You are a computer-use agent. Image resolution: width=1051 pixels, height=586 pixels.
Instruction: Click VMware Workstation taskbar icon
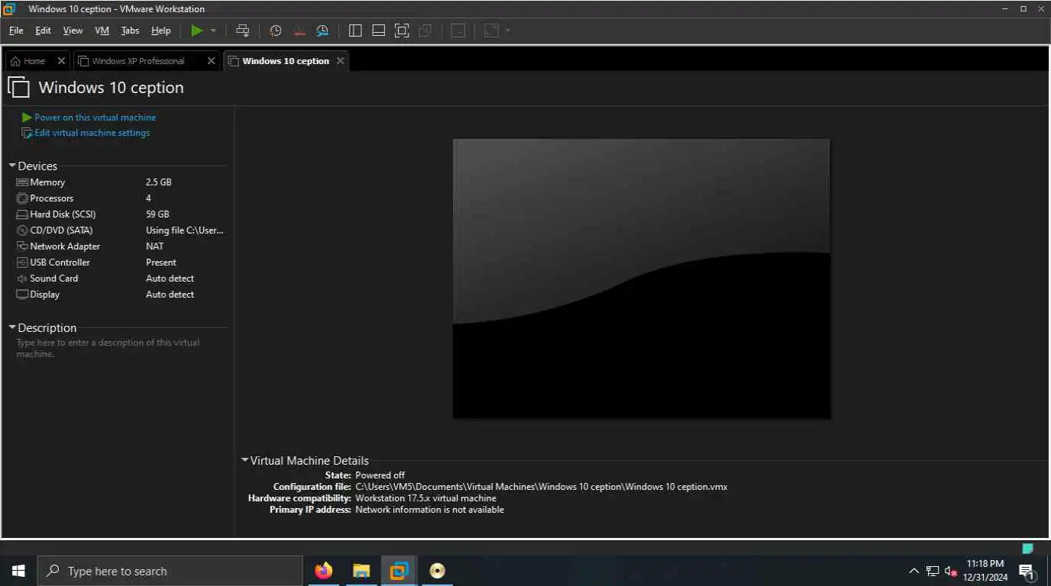click(399, 571)
